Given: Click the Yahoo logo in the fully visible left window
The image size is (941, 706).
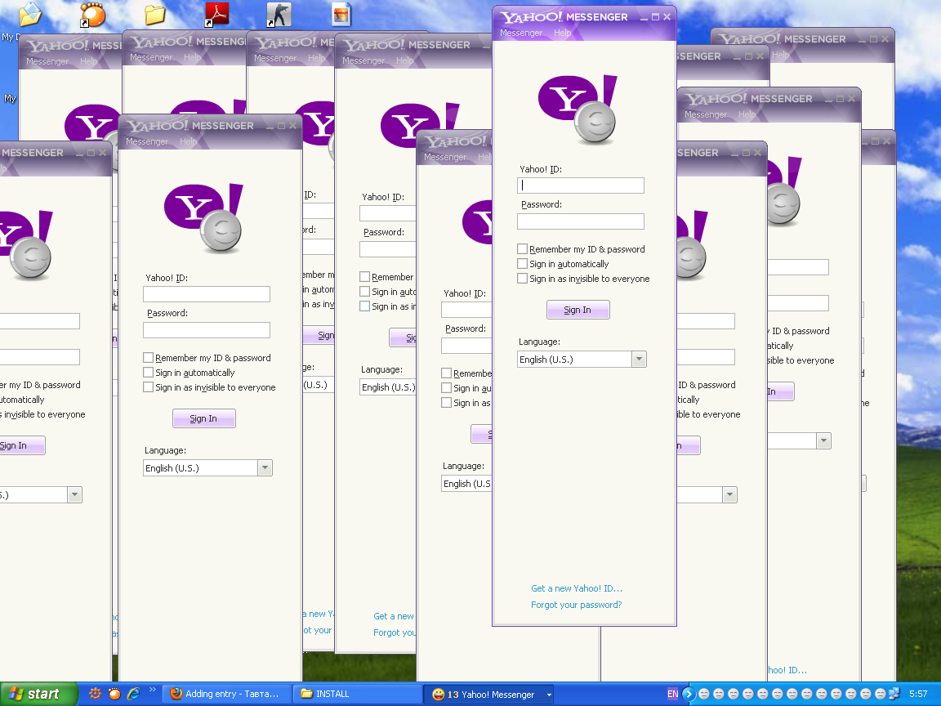Looking at the screenshot, I should click(x=203, y=218).
